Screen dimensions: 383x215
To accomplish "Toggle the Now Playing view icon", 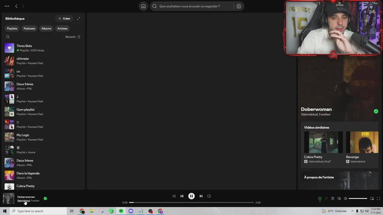I will [320, 199].
